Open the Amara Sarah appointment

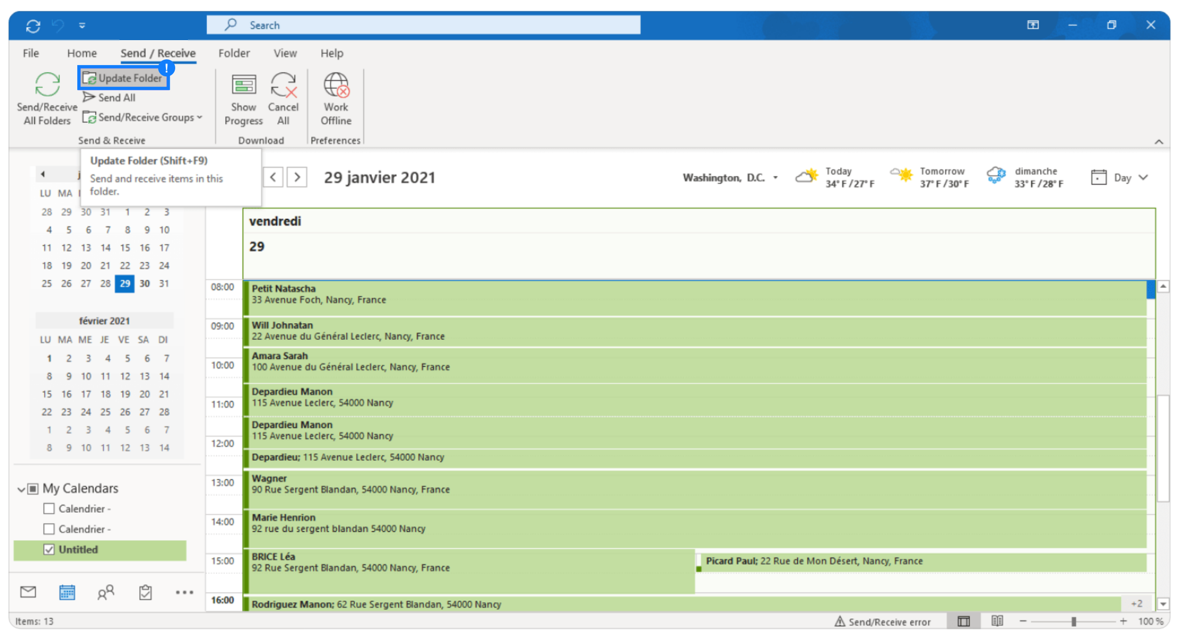click(695, 365)
